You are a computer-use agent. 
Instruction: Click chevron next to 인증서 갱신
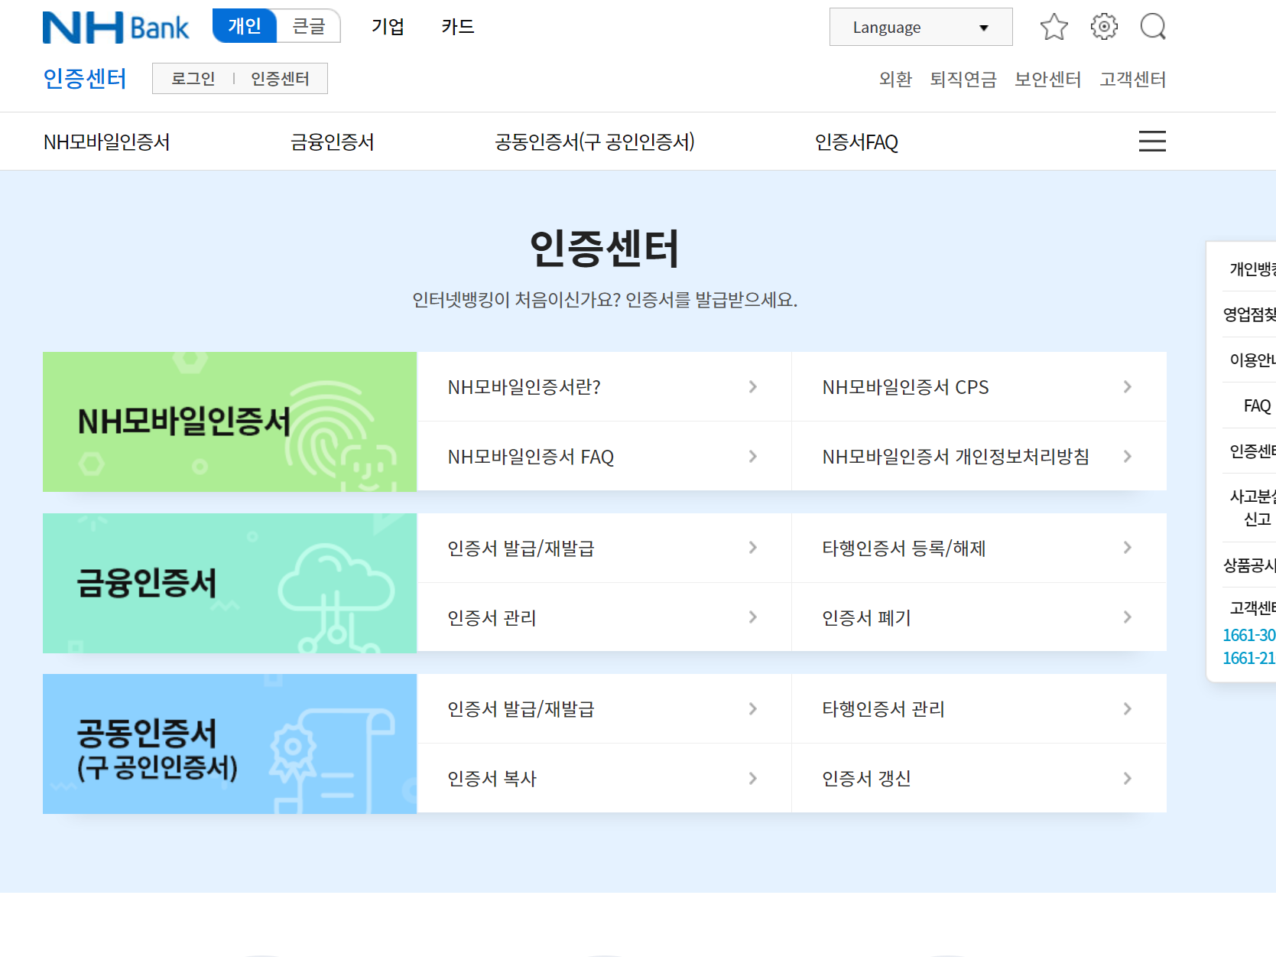click(x=1128, y=779)
